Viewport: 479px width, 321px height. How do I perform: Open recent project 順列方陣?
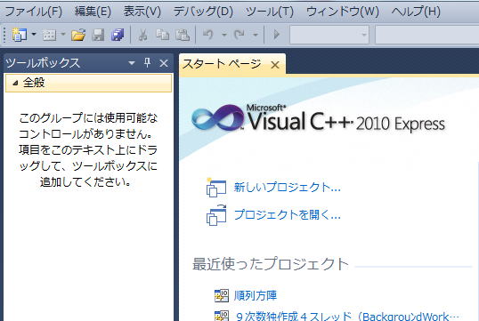tap(256, 295)
